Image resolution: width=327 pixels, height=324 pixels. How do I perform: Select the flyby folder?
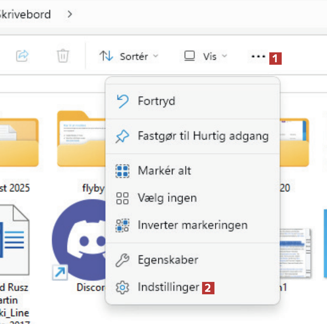[x=82, y=141]
